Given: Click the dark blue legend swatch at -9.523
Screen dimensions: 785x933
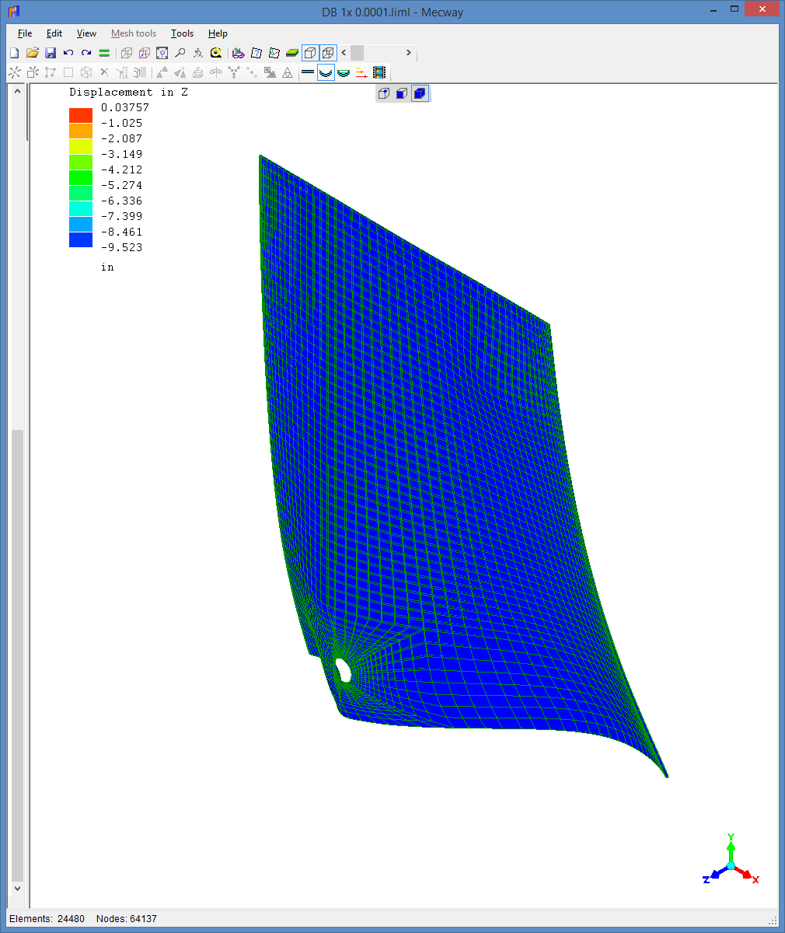Looking at the screenshot, I should pos(81,239).
